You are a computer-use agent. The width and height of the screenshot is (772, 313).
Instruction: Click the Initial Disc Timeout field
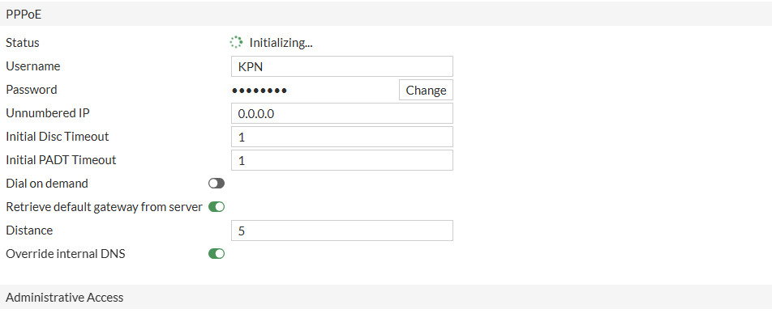[x=341, y=137]
